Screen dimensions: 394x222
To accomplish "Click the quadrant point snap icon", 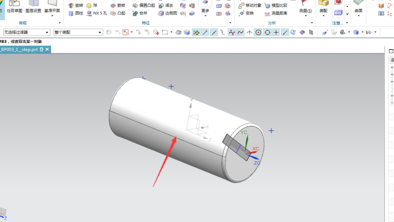I will (267, 32).
